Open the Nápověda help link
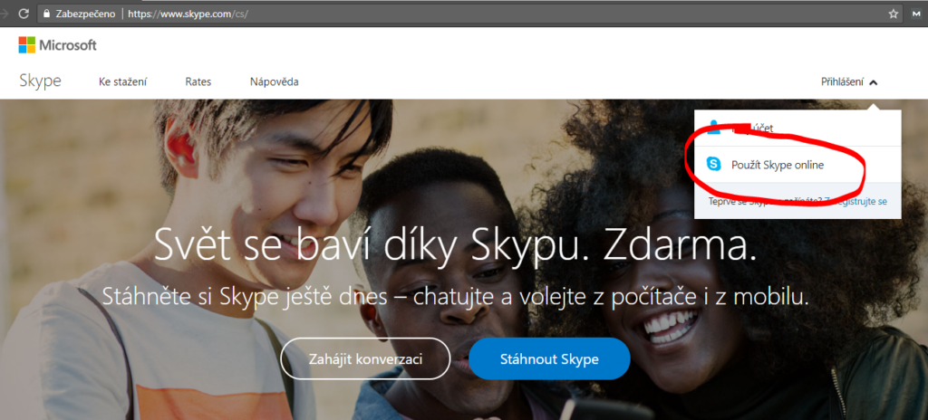928x420 pixels. point(274,81)
